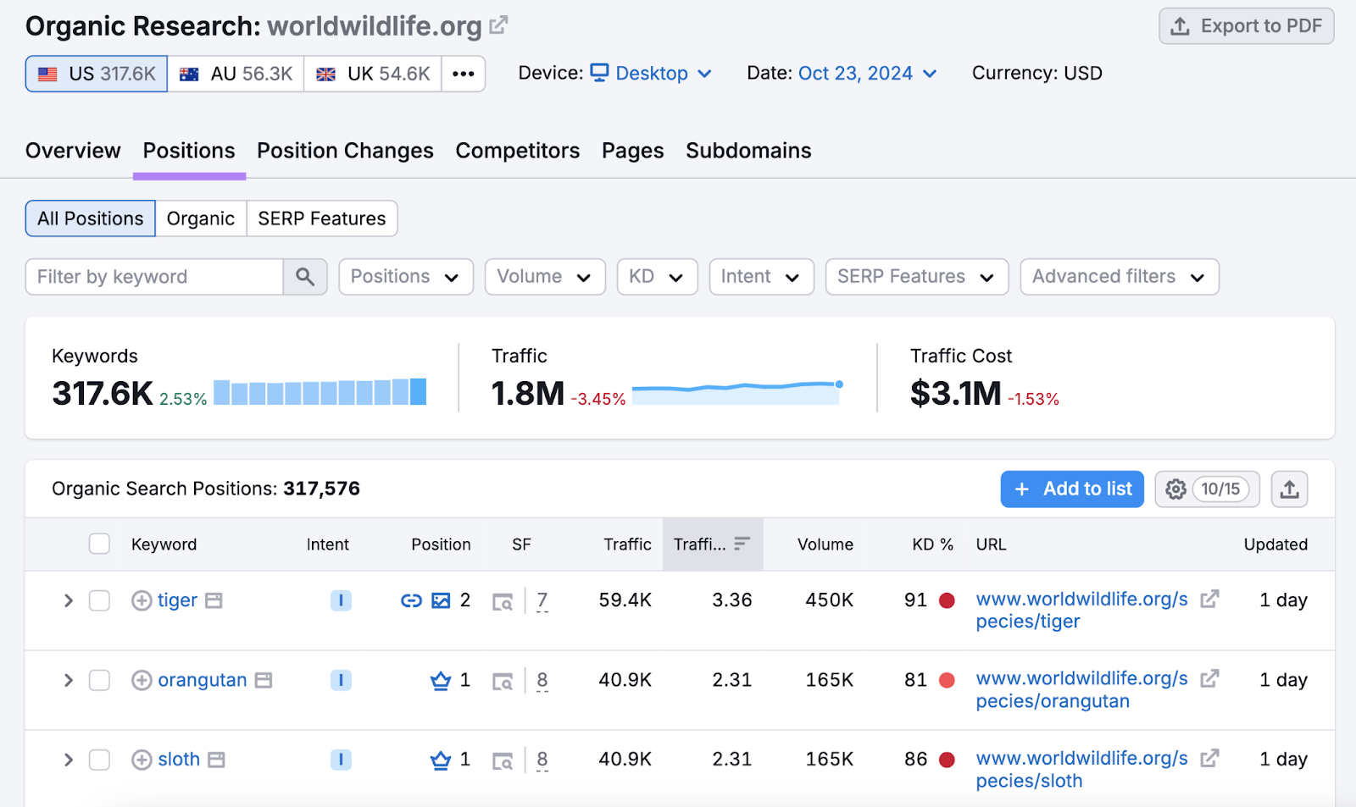The image size is (1356, 807).
Task: Sort by the Position column header
Action: point(441,544)
